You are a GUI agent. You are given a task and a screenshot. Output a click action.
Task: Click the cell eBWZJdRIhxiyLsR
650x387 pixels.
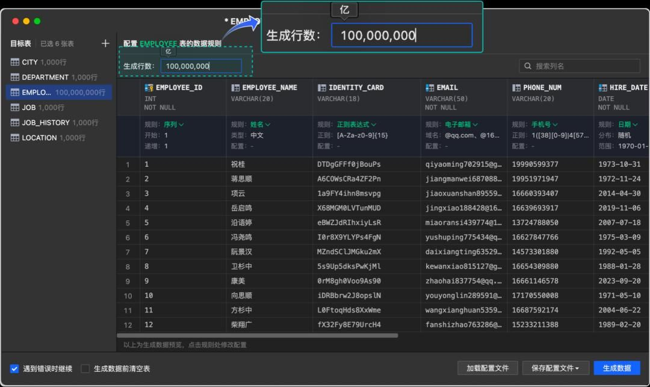pyautogui.click(x=349, y=223)
